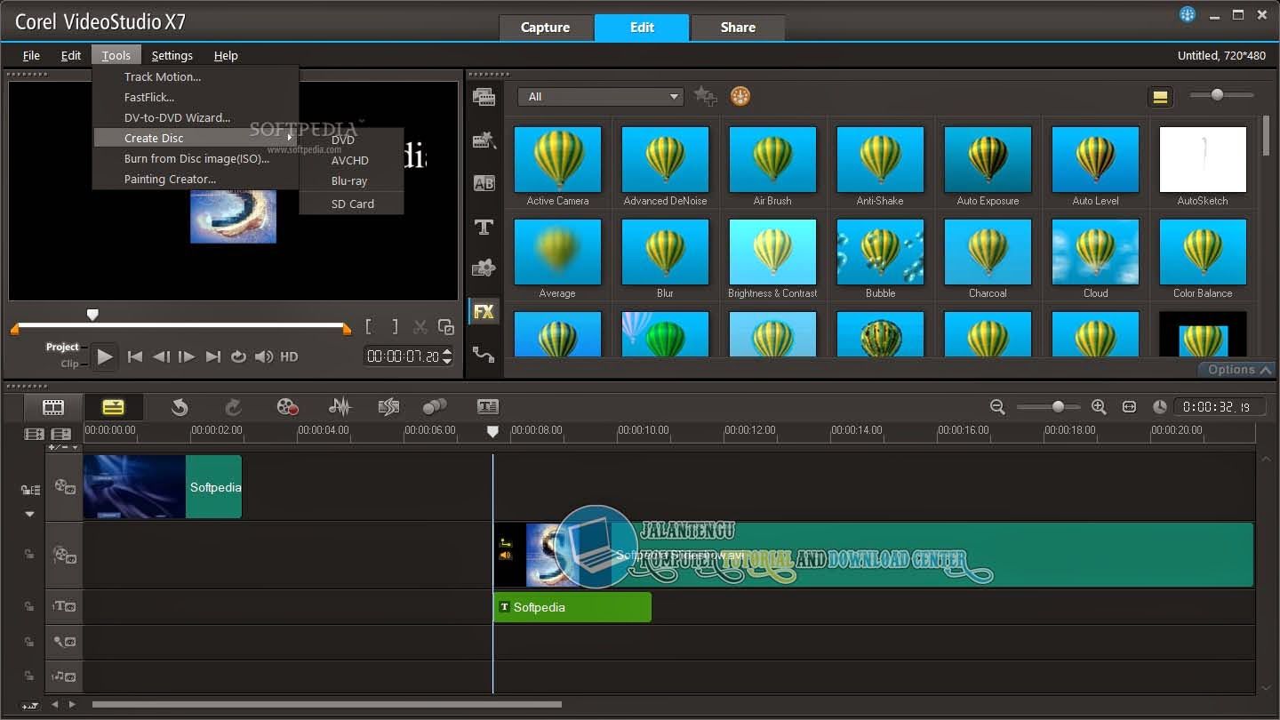The width and height of the screenshot is (1280, 720).
Task: Select Clip playback mode
Action: 69,364
